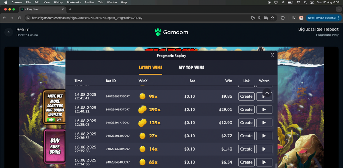Play the 27x win replay
Viewport: 343px width, 168px height.
264,136
